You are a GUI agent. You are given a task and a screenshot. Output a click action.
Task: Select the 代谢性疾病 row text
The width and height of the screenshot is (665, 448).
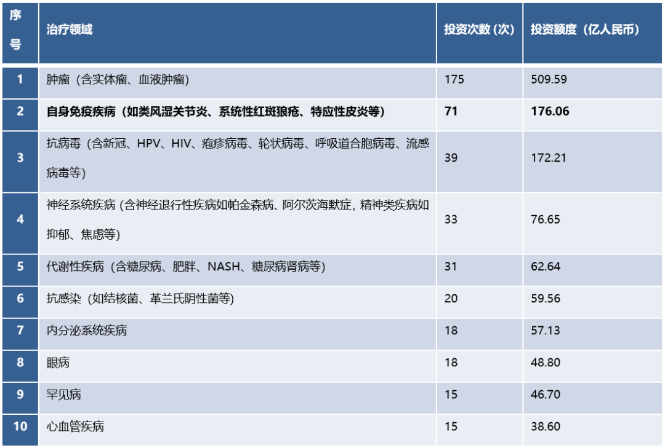tap(186, 266)
